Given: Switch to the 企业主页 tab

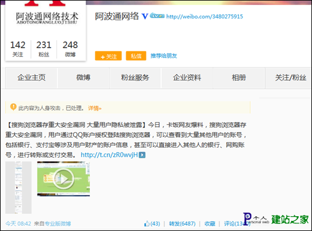Looking at the screenshot, I should (31, 78).
